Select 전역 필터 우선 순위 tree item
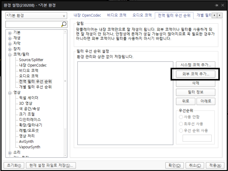Screen dimensions: 228x171 click(x=35, y=81)
